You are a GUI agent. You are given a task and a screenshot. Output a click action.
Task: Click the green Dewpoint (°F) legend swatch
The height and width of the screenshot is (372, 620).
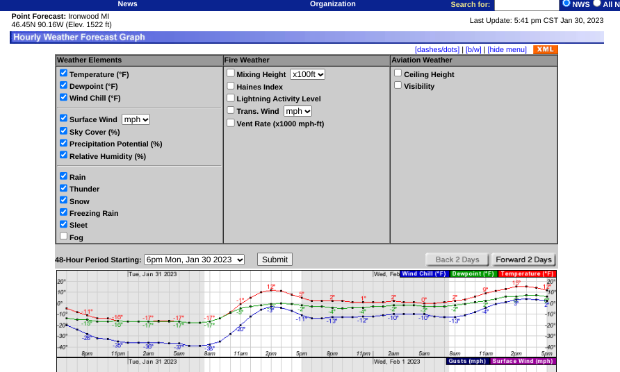point(473,273)
